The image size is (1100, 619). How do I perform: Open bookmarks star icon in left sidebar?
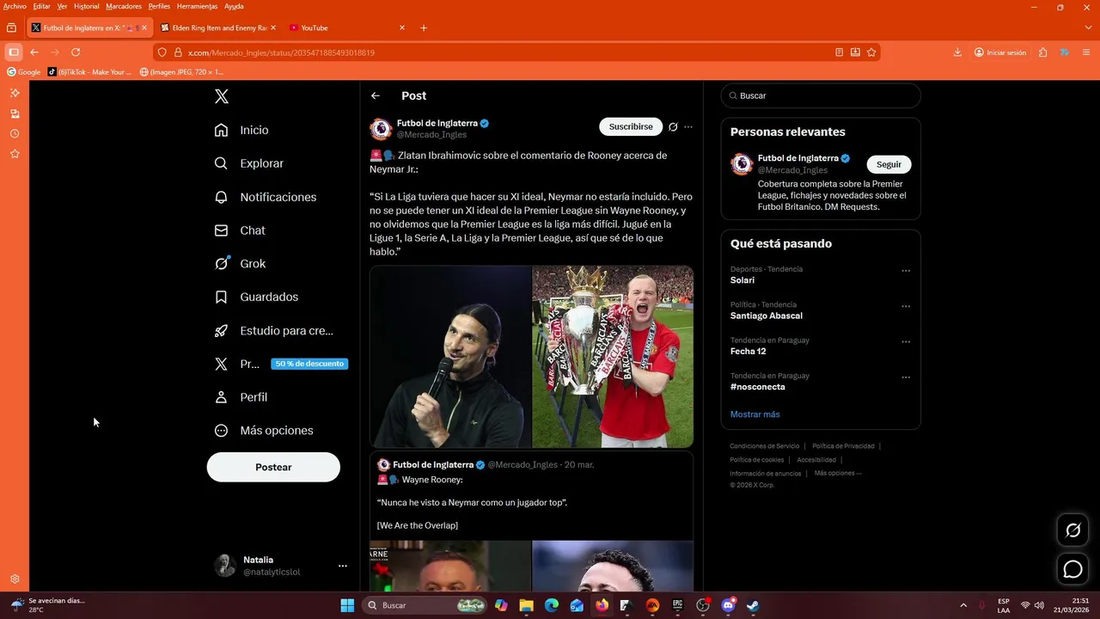point(15,154)
